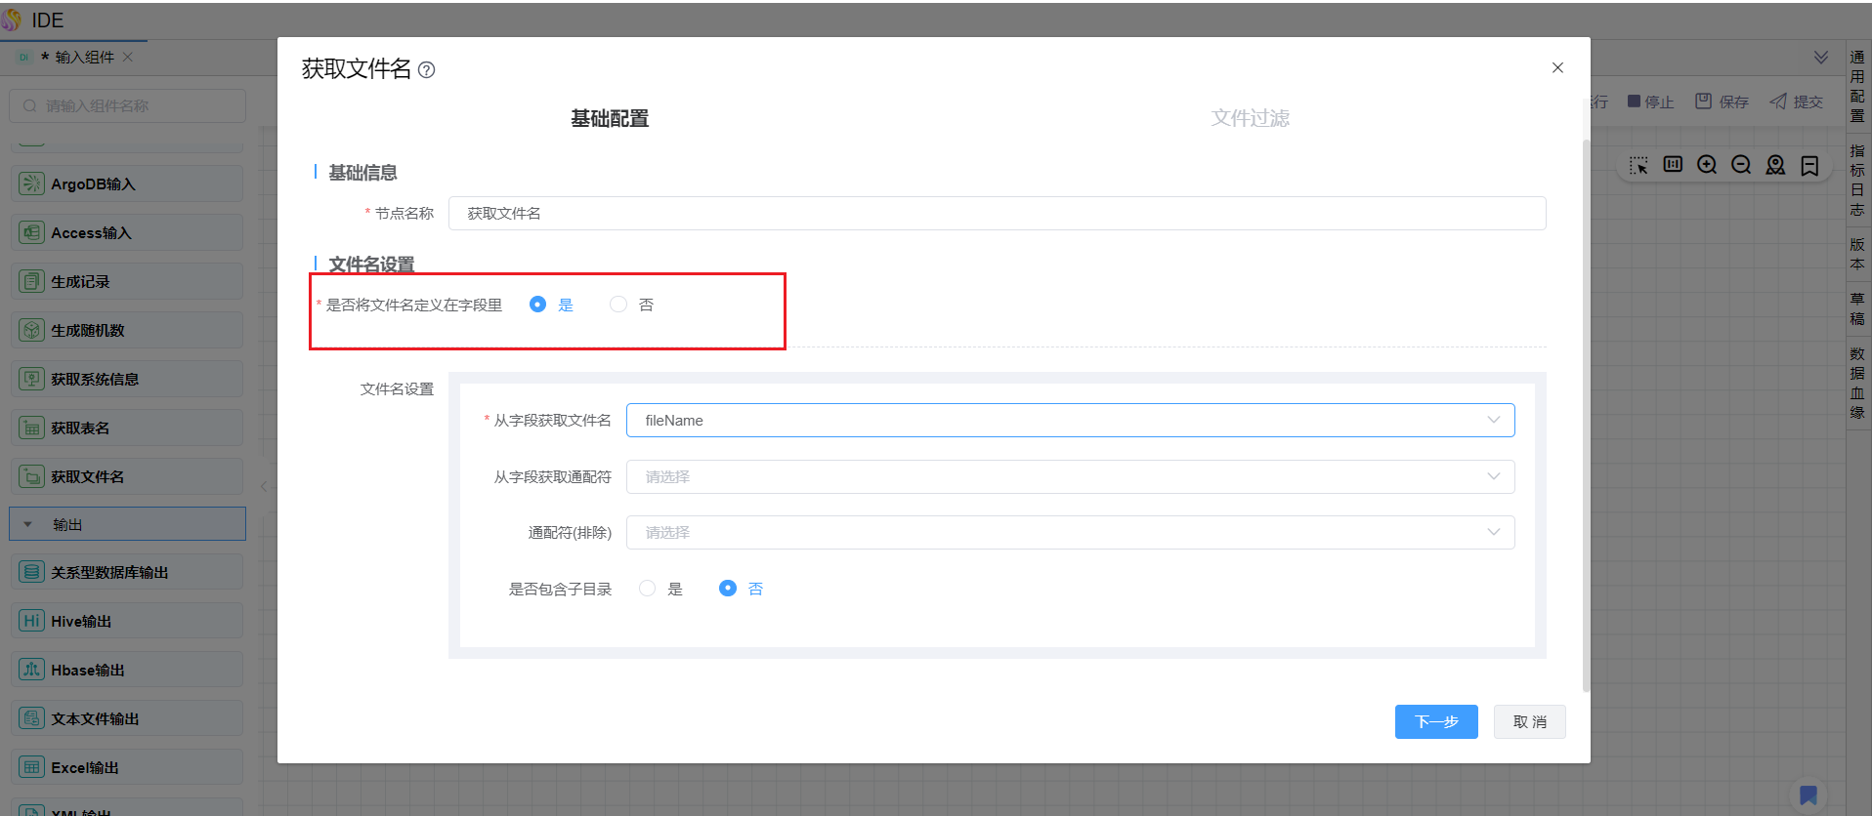Activate the canvas box-select tool
The width and height of the screenshot is (1872, 816).
[x=1638, y=165]
